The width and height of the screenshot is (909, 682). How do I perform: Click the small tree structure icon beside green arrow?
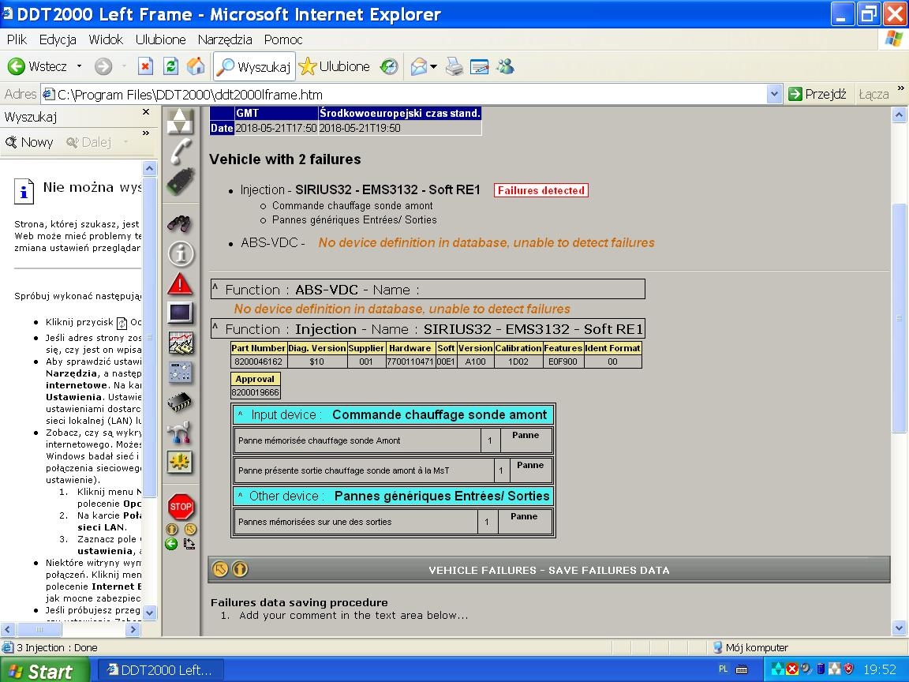pyautogui.click(x=189, y=543)
